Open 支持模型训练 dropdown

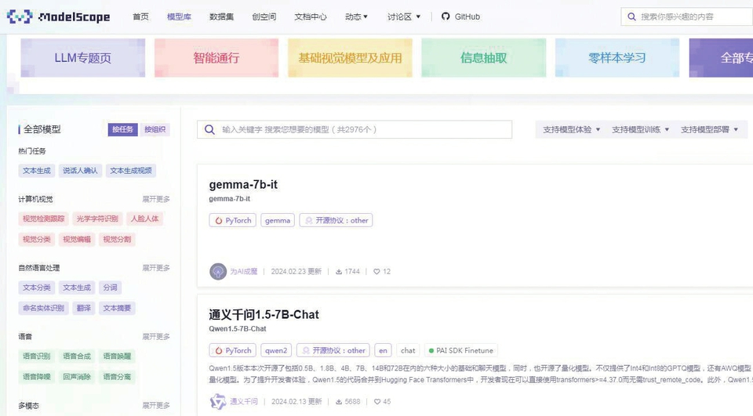640,129
